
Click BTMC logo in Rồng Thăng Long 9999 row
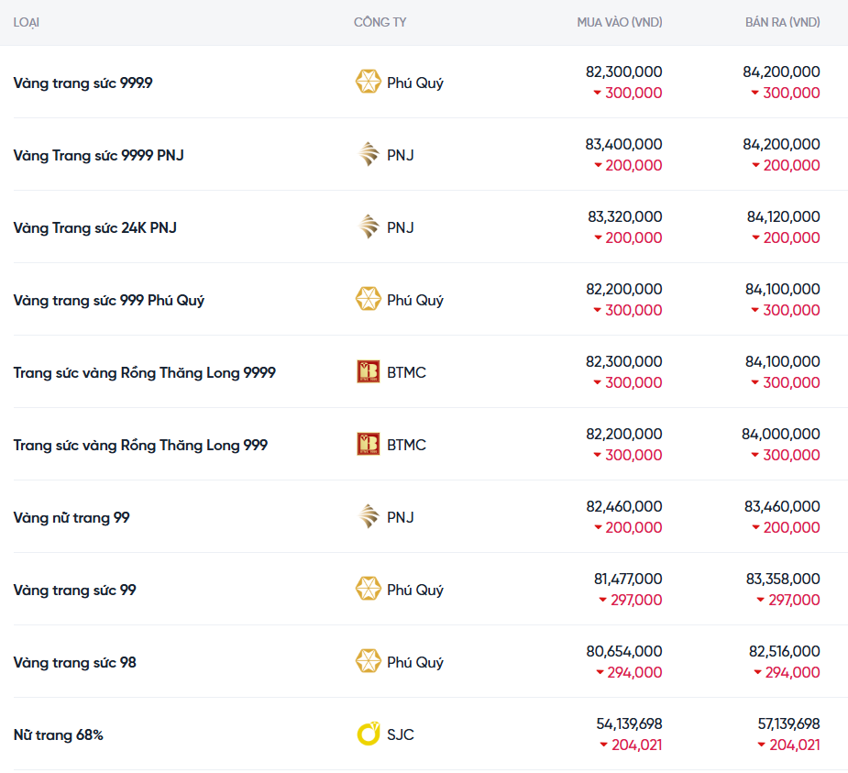[369, 371]
